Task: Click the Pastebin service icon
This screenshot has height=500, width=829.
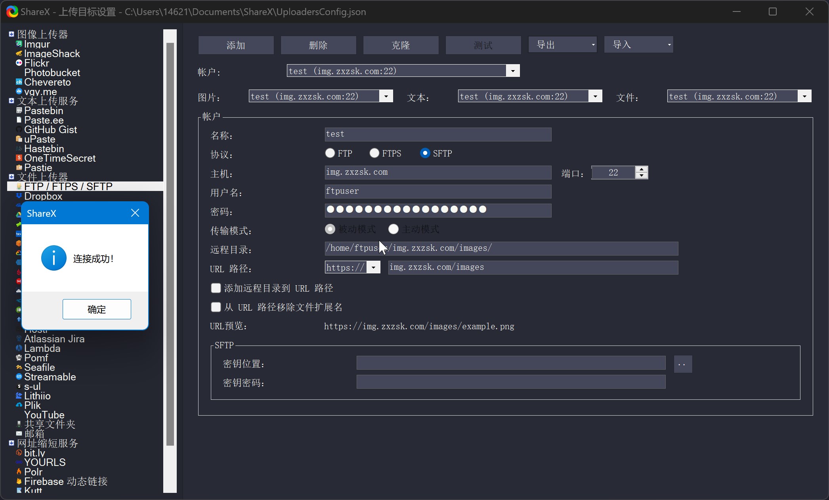Action: pyautogui.click(x=19, y=111)
